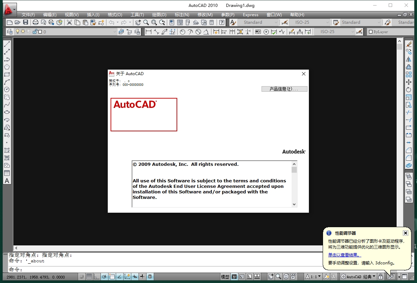
Task: Select the Polygon tool
Action: pyautogui.click(x=7, y=67)
